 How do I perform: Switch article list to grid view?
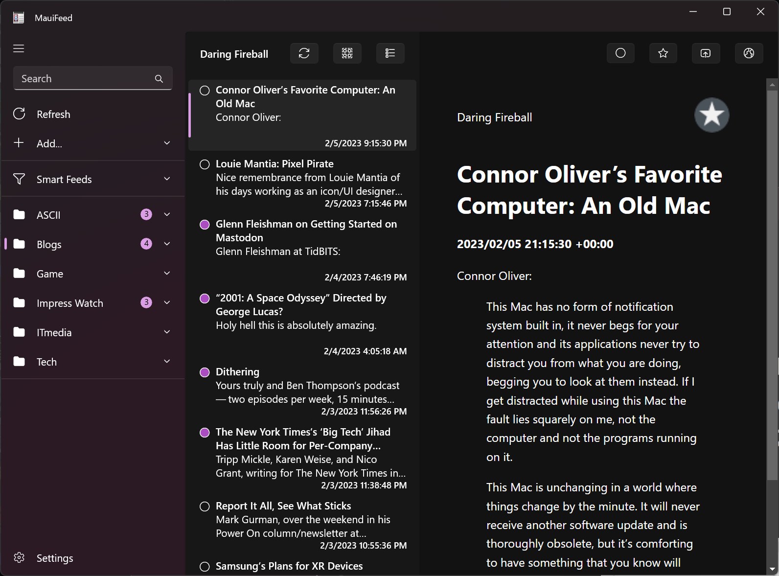tap(347, 53)
